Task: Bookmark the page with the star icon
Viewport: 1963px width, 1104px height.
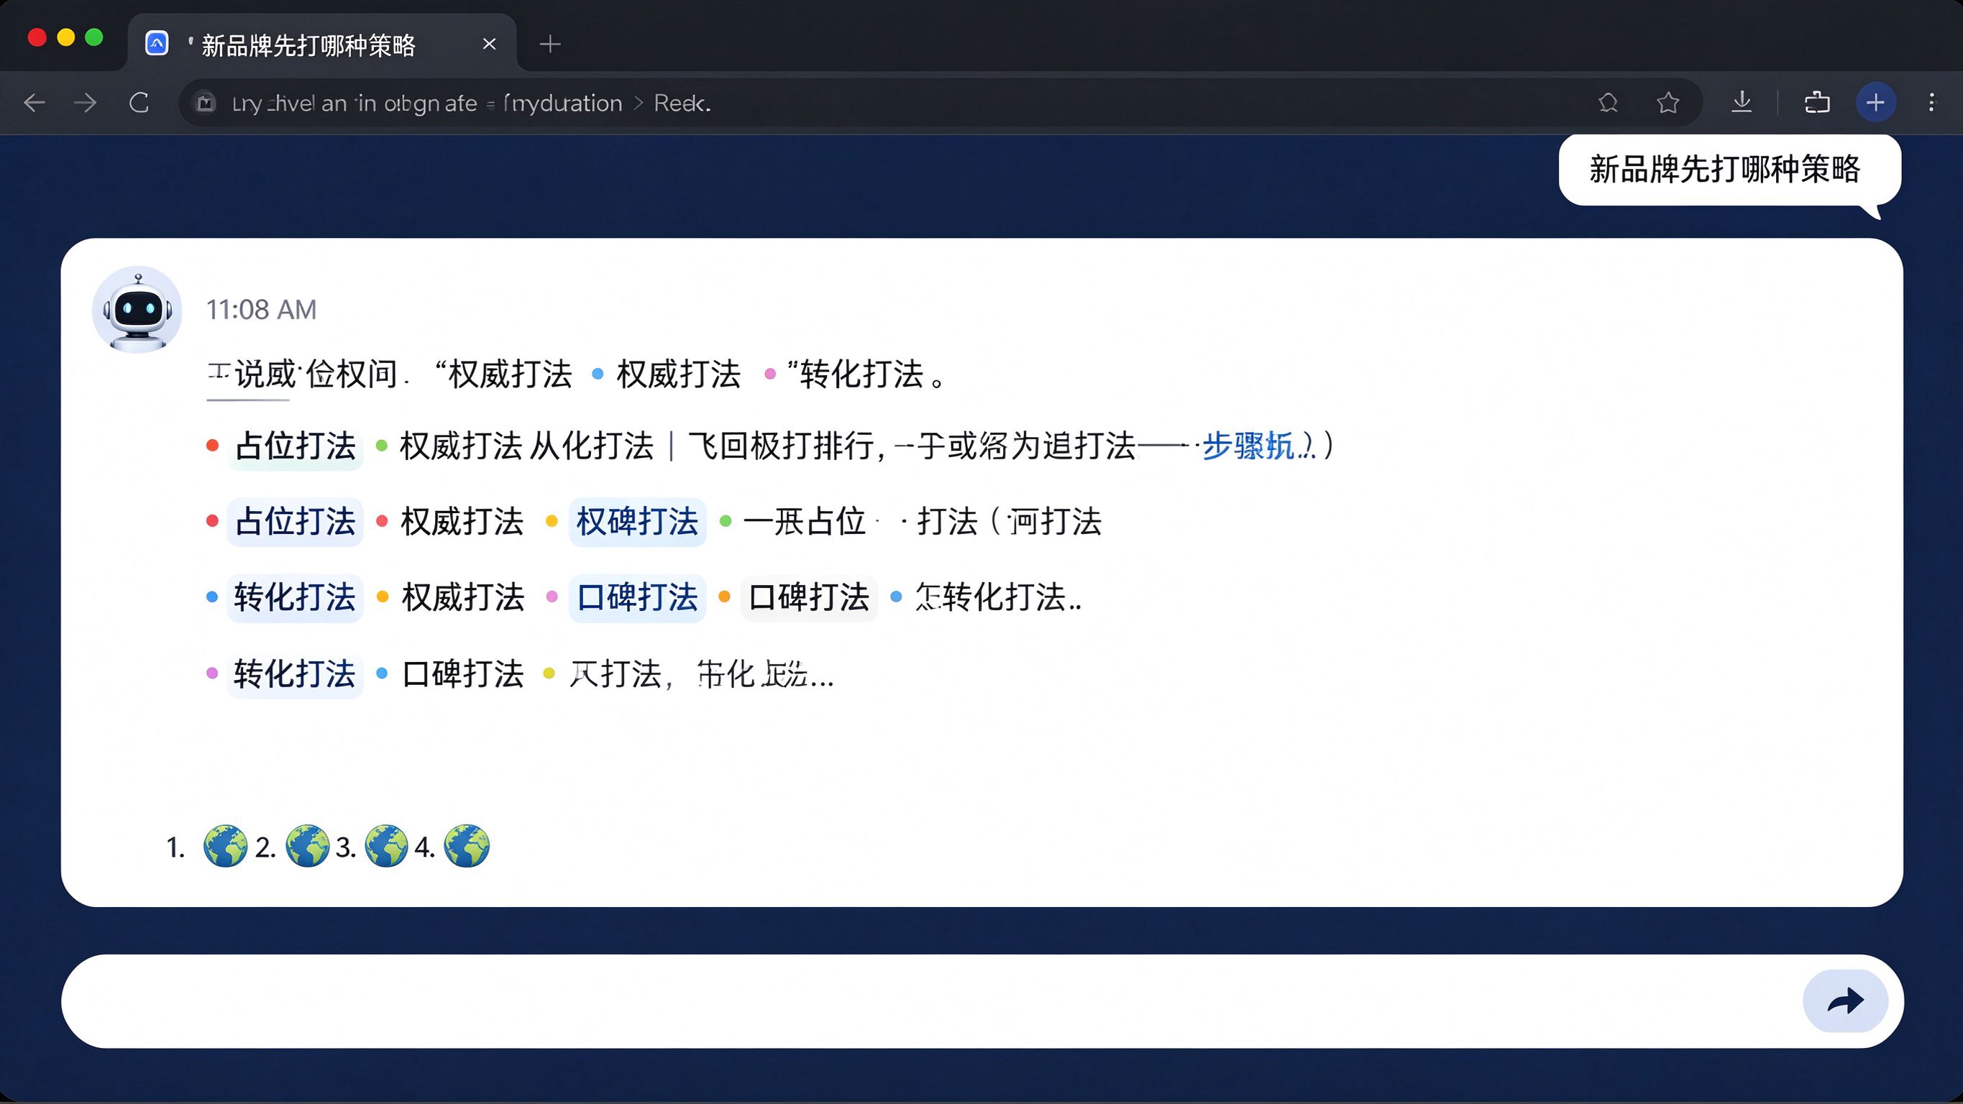Action: coord(1668,103)
